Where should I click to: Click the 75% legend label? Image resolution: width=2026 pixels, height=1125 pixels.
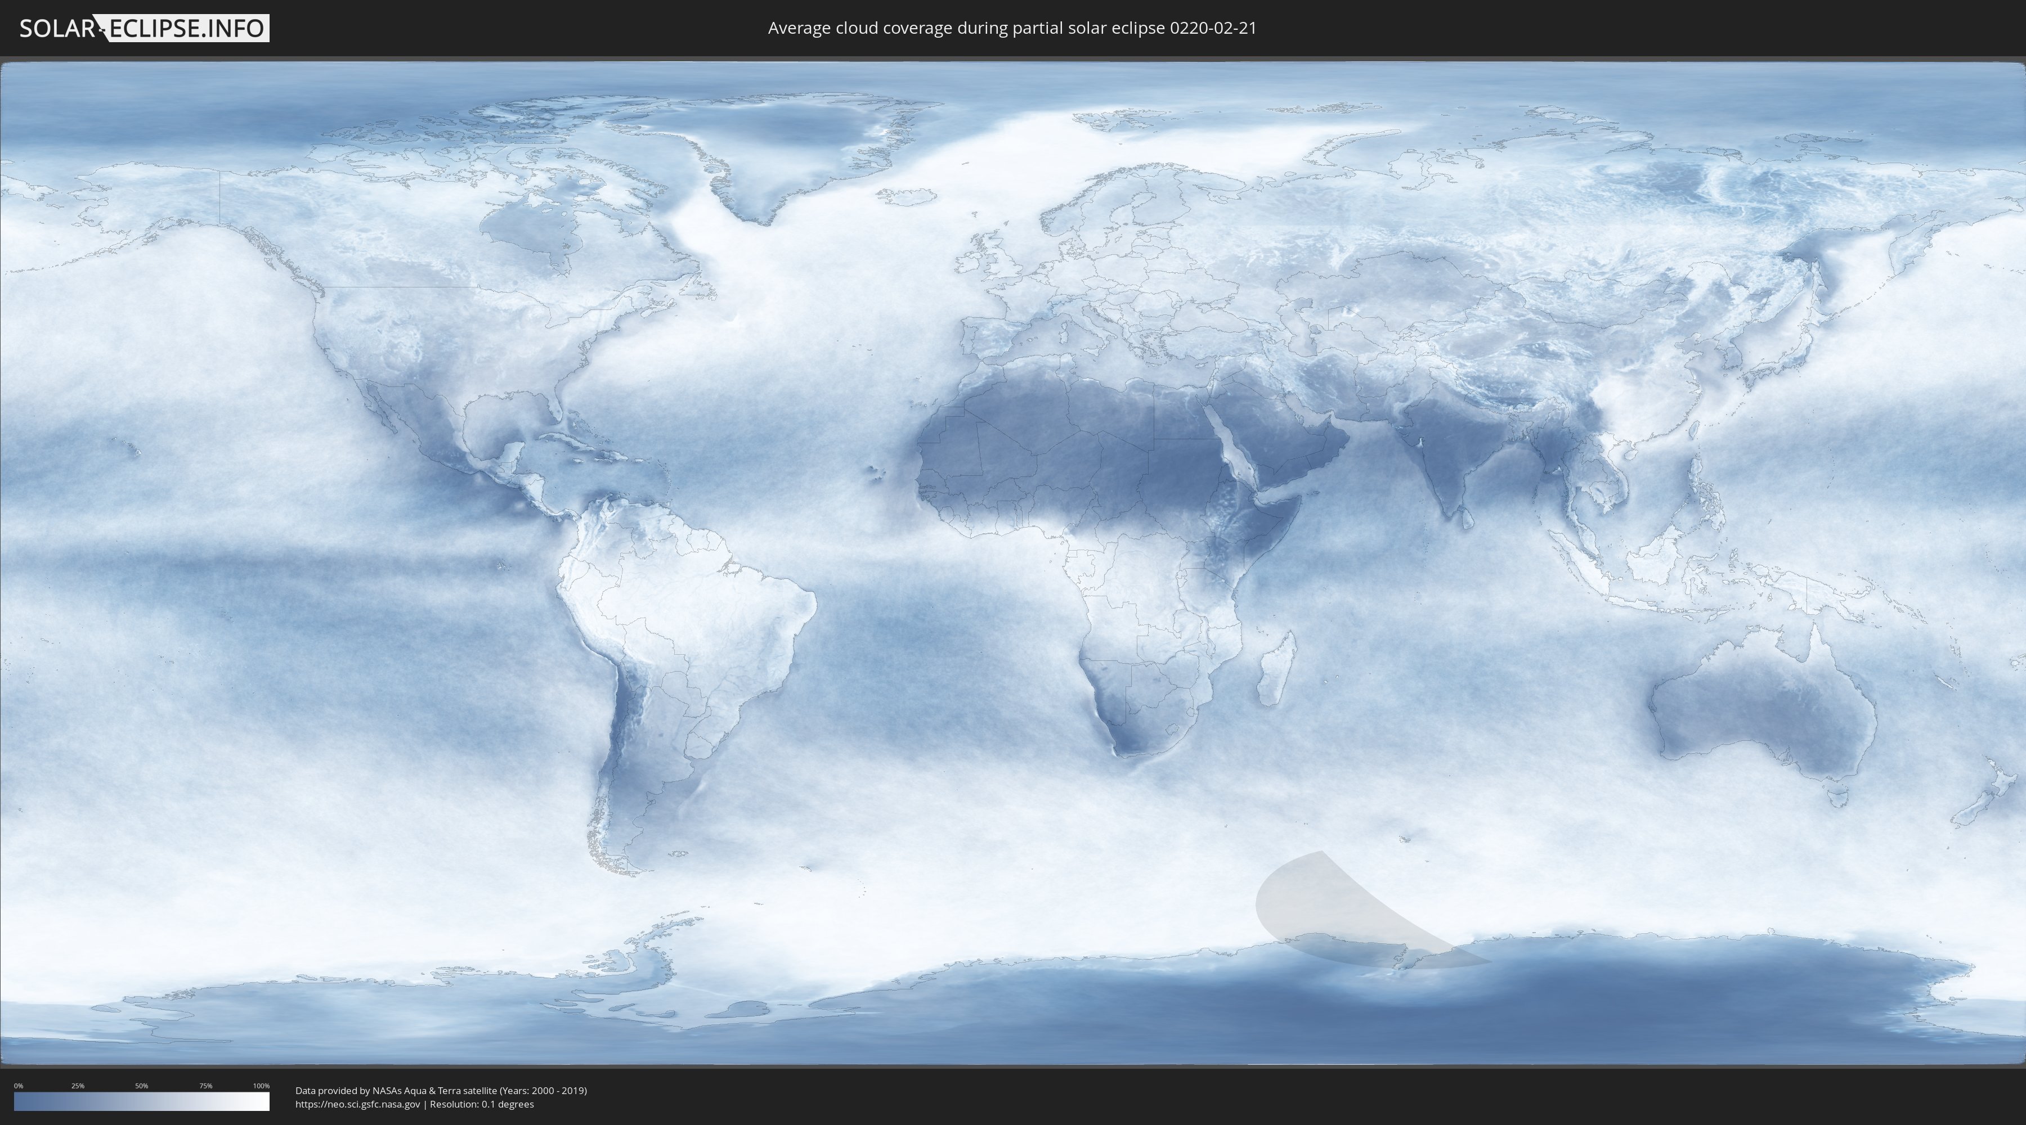[205, 1086]
